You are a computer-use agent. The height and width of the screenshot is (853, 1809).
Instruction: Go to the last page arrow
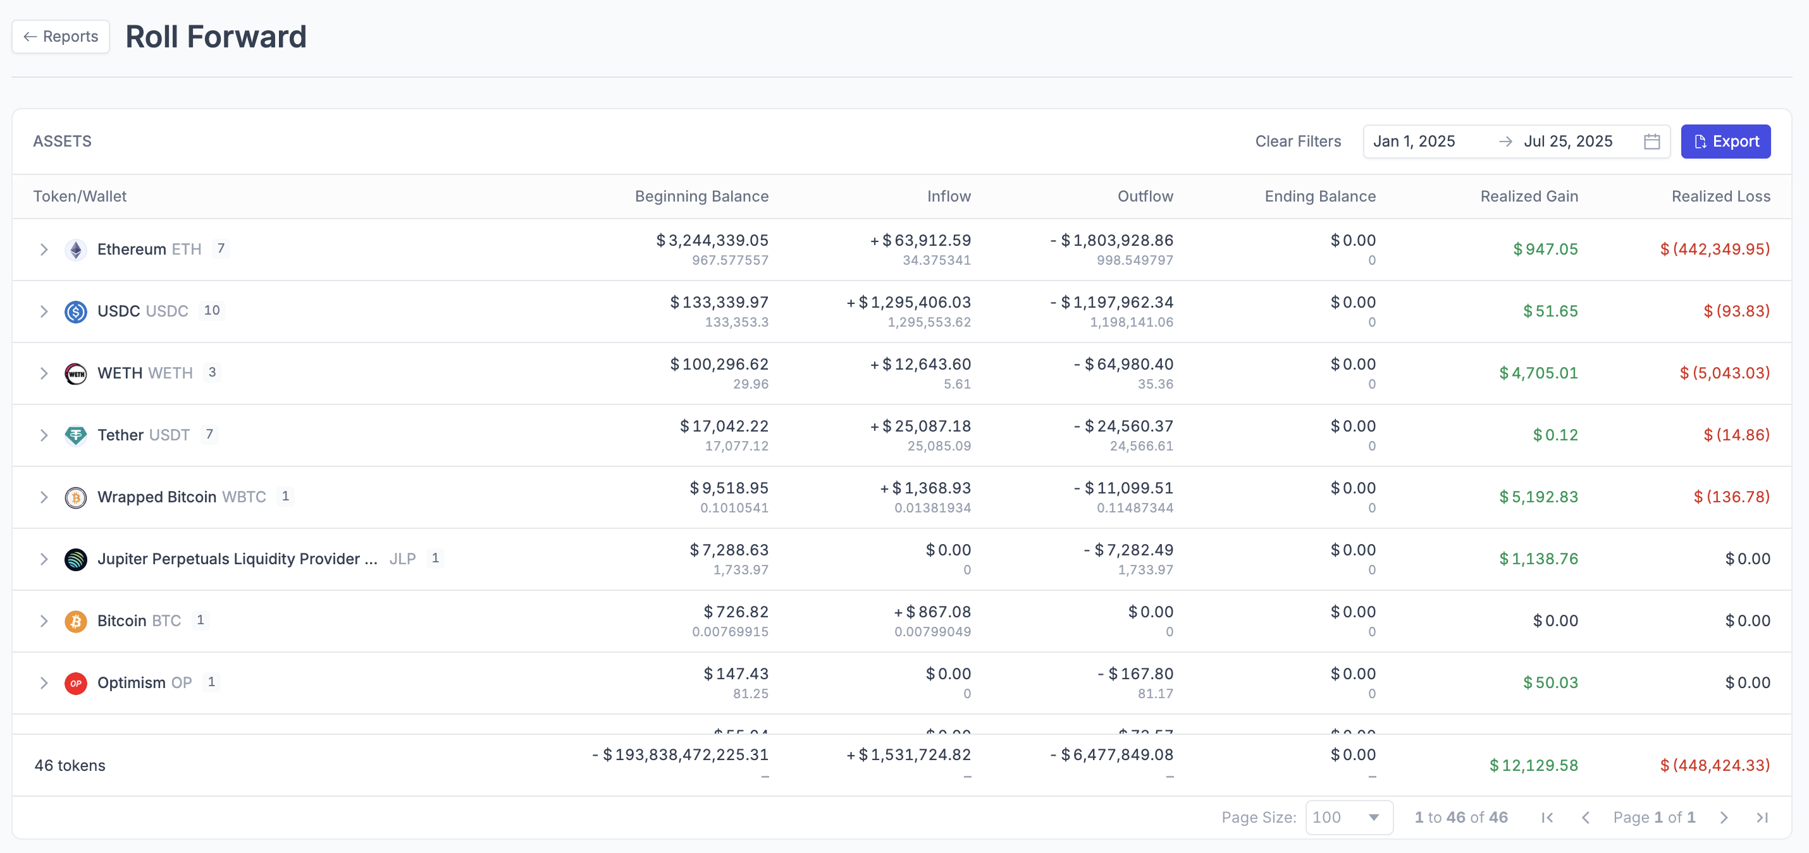coord(1762,817)
